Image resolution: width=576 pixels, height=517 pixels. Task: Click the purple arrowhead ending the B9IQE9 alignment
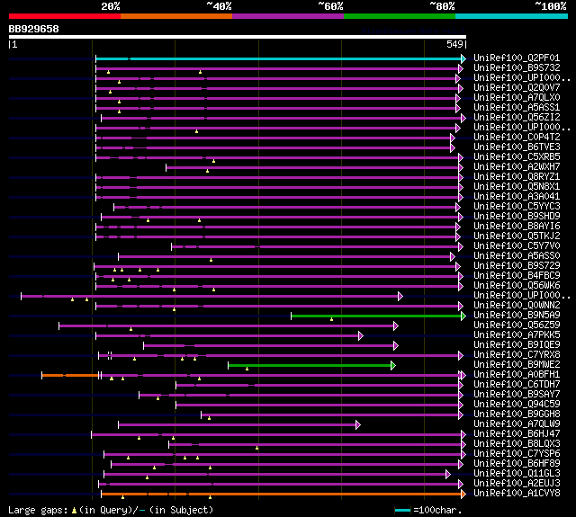click(x=396, y=345)
